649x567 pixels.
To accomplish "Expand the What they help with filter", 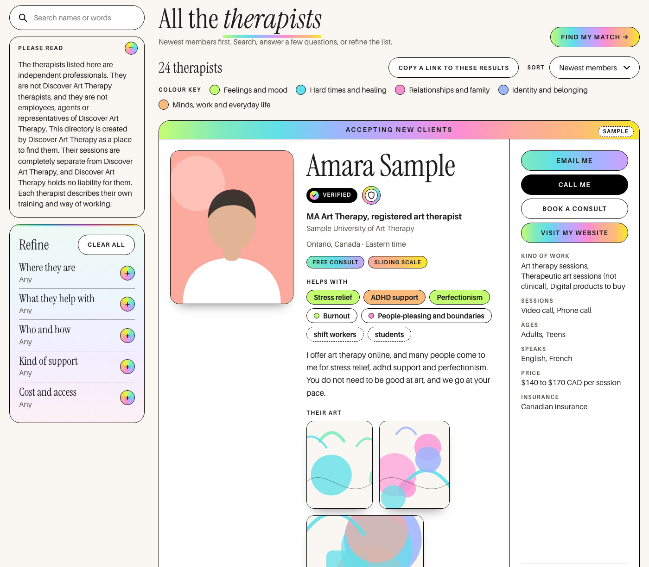I will point(127,304).
